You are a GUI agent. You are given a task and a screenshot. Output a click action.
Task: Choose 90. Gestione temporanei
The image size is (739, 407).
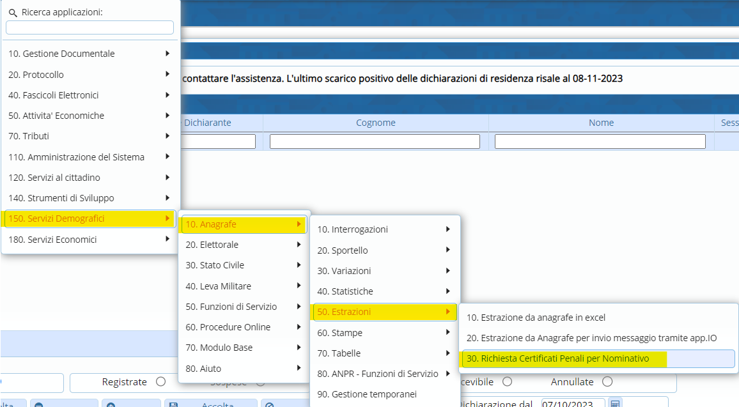[x=367, y=394]
